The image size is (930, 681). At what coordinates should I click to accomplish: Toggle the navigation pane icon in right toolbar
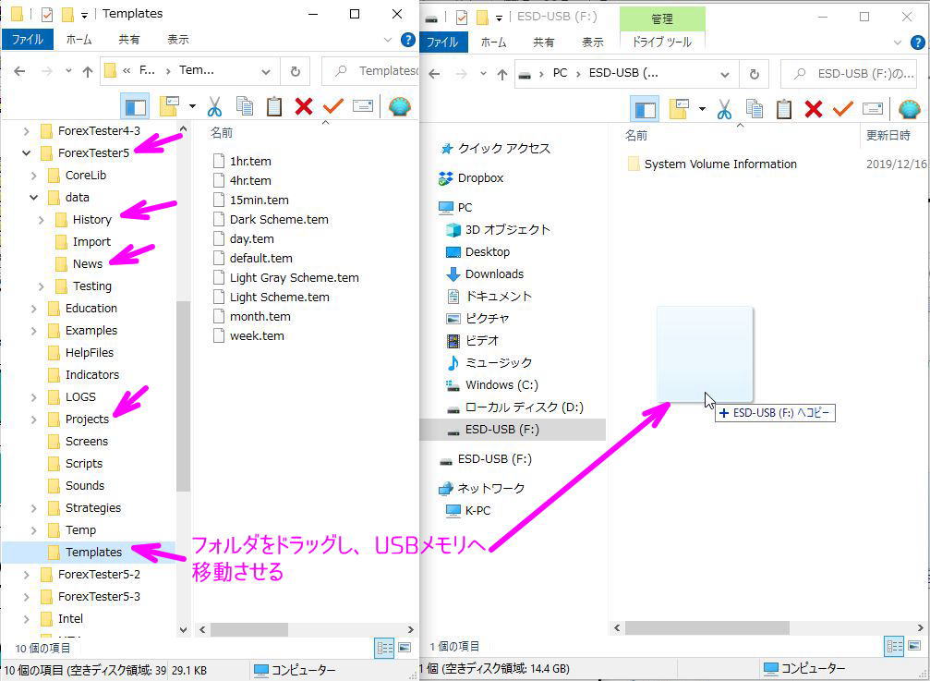pyautogui.click(x=645, y=108)
